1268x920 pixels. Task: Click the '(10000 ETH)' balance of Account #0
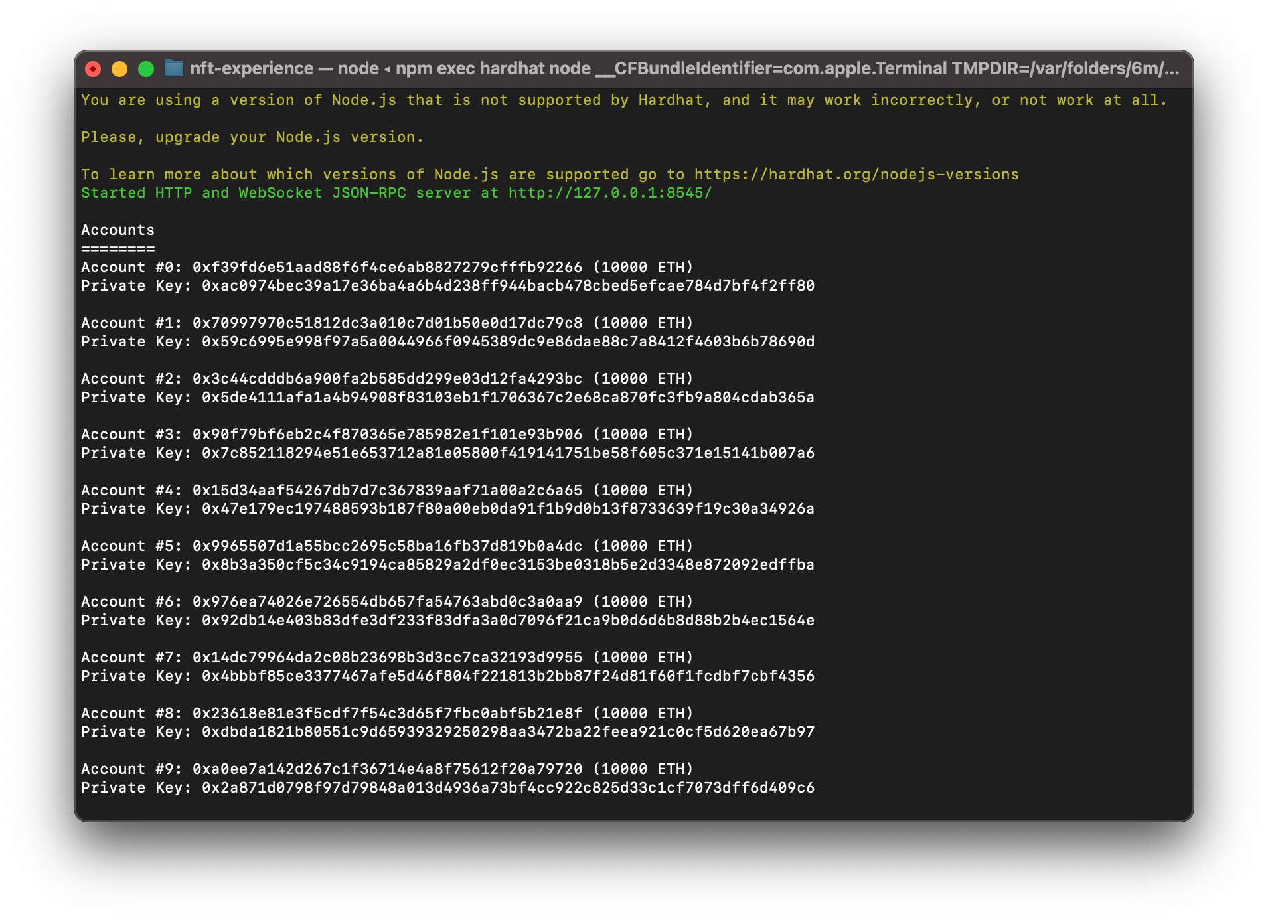[x=643, y=268]
